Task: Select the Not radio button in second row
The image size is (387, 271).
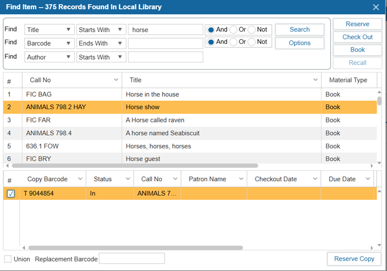Action: click(251, 42)
